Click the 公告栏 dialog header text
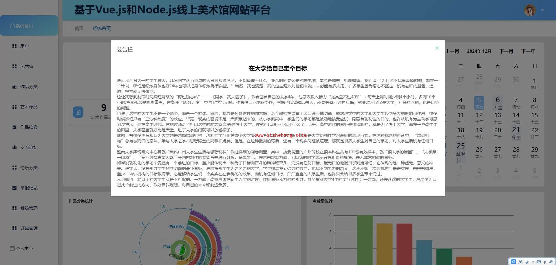This screenshot has height=265, width=556. [125, 49]
